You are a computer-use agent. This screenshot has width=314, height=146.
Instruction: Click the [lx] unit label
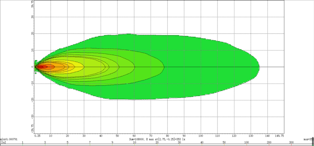pyautogui.click(x=3, y=142)
